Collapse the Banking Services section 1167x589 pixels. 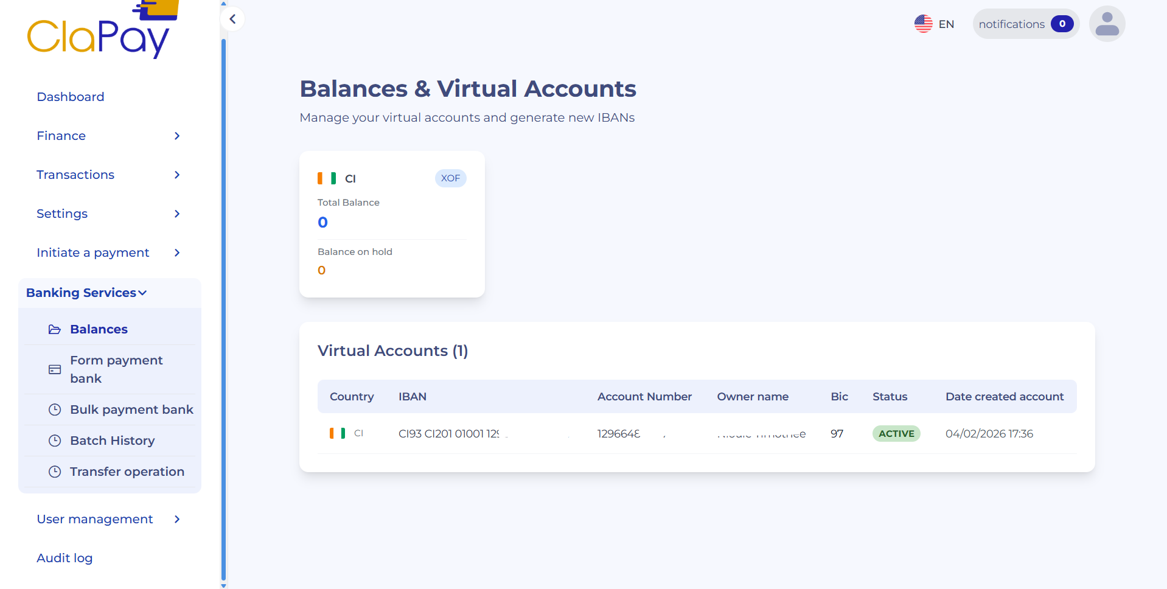pyautogui.click(x=143, y=293)
